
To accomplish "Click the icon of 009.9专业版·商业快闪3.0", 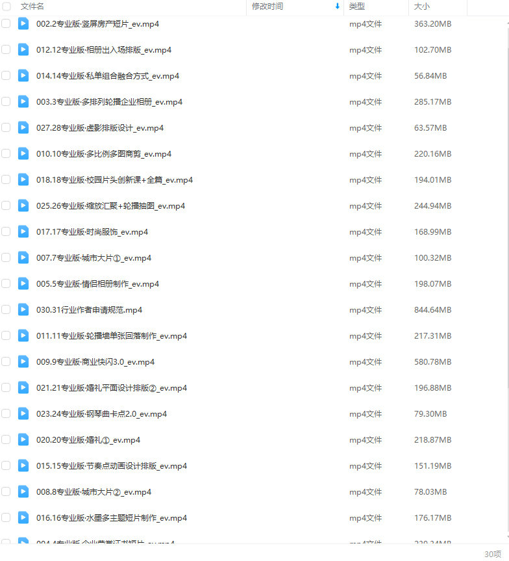I will tap(23, 361).
